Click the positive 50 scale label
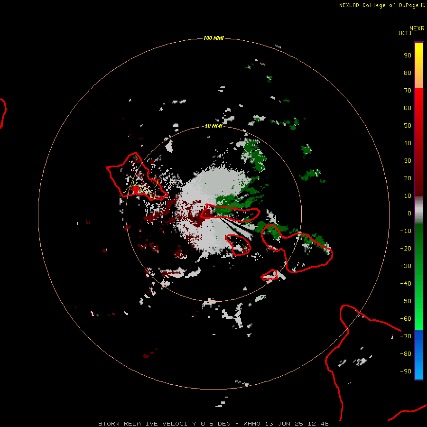The height and width of the screenshot is (427, 427). (408, 126)
